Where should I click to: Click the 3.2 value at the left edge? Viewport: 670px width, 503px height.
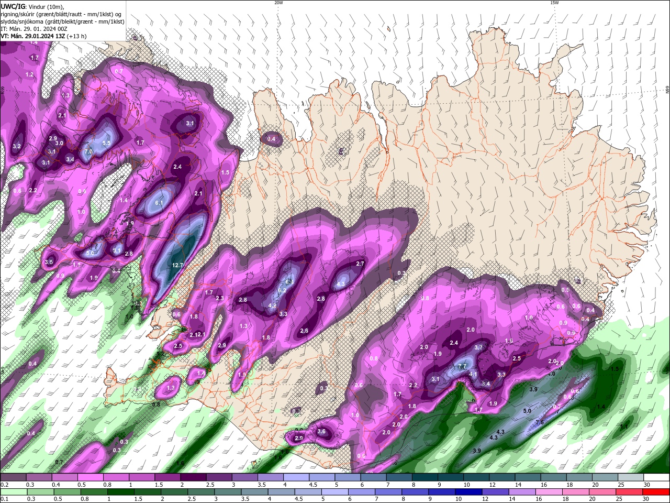point(17,146)
